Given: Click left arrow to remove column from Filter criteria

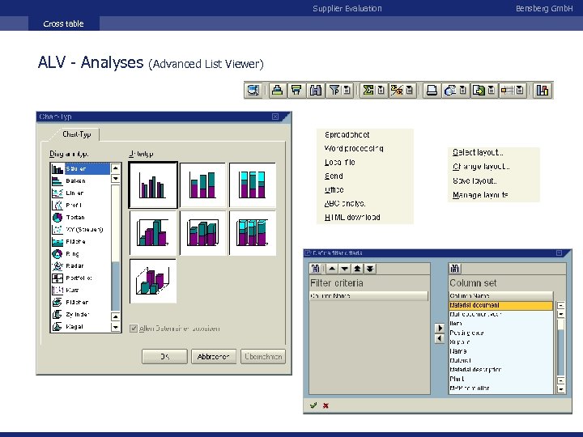Looking at the screenshot, I should 440,338.
